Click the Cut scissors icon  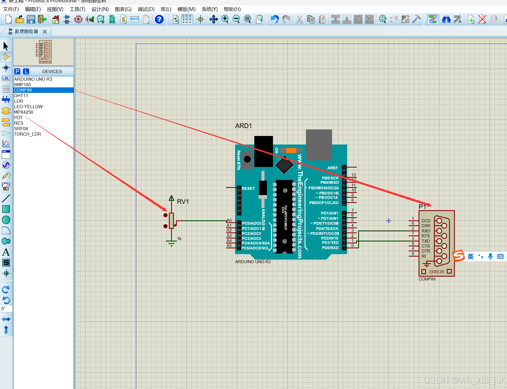coord(299,19)
